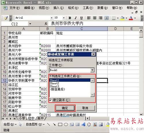Toggle bold formatting

(70, 18)
